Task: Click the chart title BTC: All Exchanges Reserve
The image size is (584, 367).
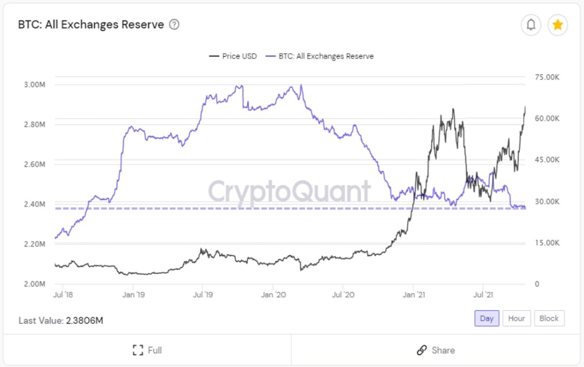Action: pyautogui.click(x=91, y=25)
